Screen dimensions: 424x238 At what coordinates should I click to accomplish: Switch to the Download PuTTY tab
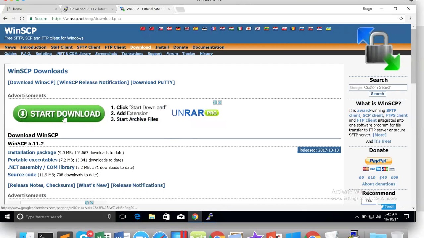pos(88,9)
